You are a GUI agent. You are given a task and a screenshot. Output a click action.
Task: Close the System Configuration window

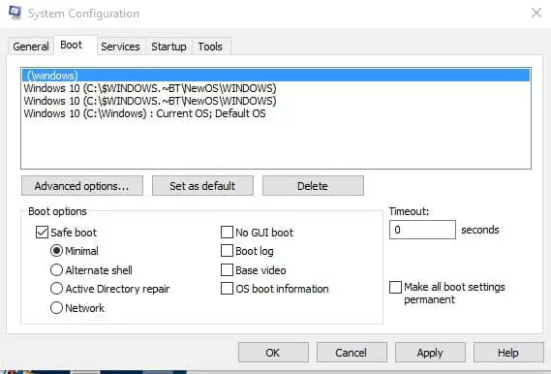tap(536, 13)
